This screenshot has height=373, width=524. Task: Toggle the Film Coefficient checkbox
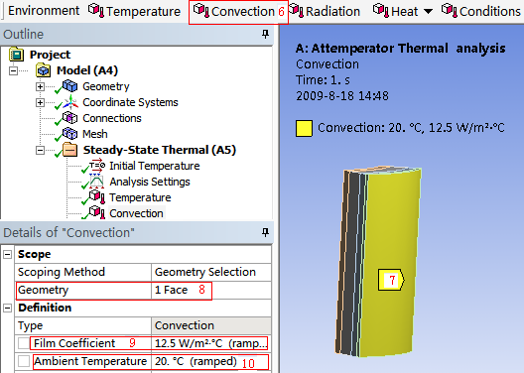pos(24,343)
